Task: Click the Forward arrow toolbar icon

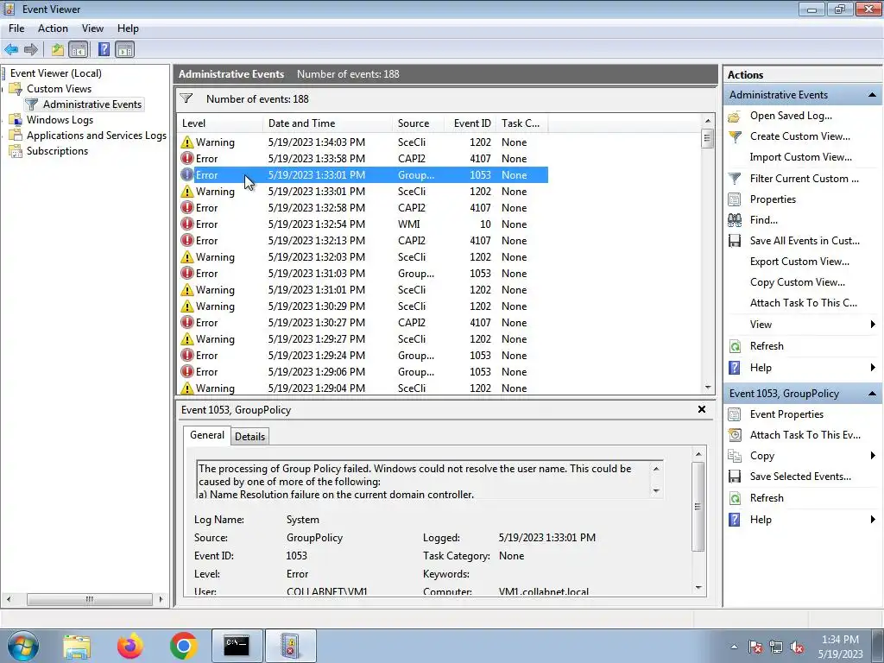Action: point(31,49)
